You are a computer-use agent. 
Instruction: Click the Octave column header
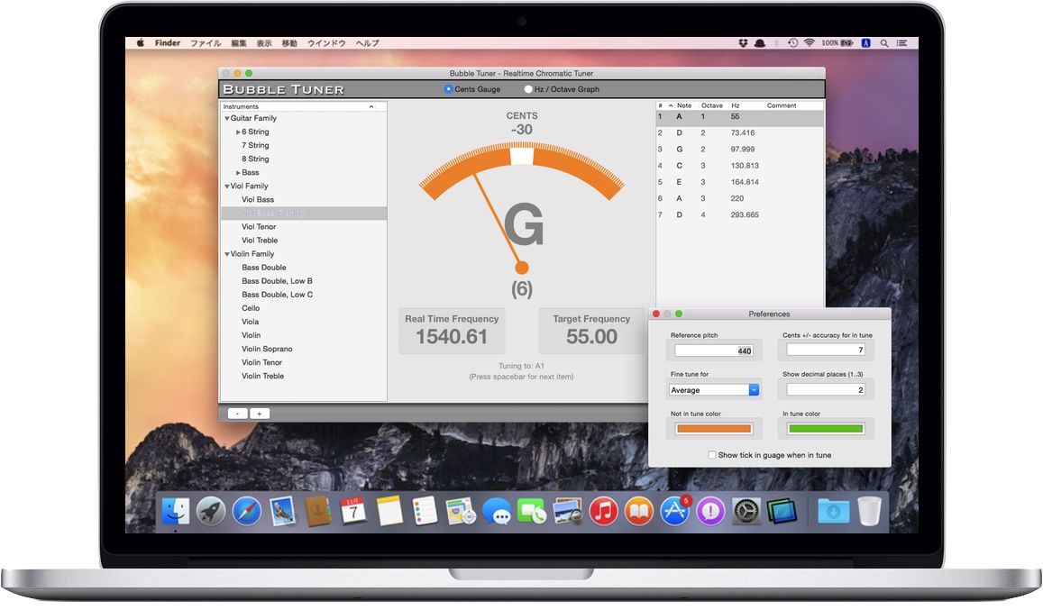coord(712,105)
